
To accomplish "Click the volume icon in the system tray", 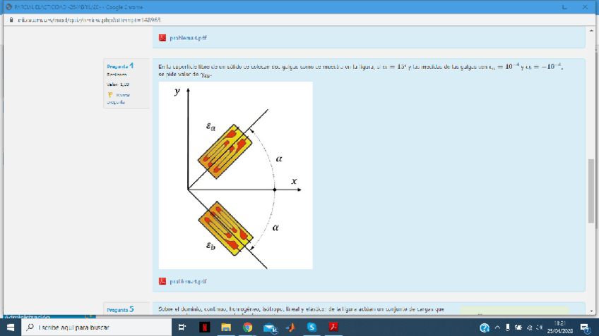I will (540, 328).
